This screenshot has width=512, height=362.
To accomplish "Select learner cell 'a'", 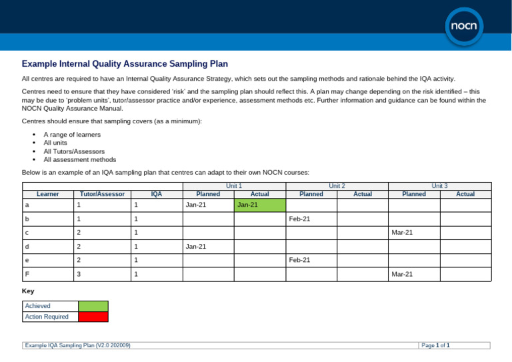I will click(x=48, y=205).
